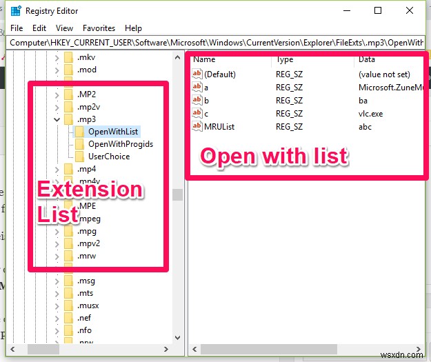Click the .mod folder icon

point(68,70)
